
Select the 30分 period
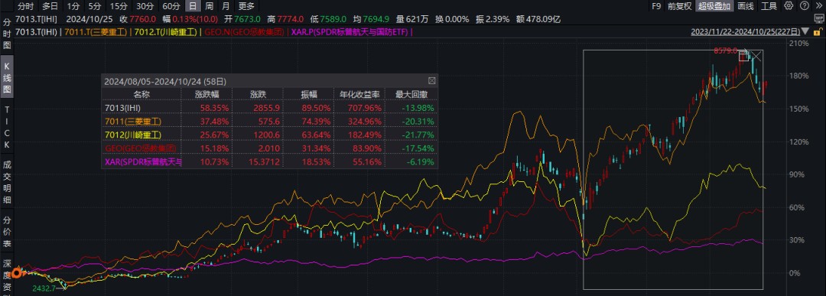tap(145, 6)
